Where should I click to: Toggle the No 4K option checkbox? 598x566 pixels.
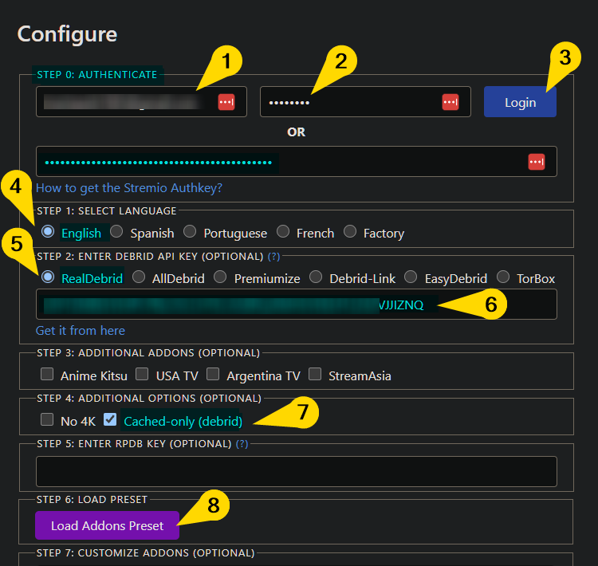tap(47, 419)
